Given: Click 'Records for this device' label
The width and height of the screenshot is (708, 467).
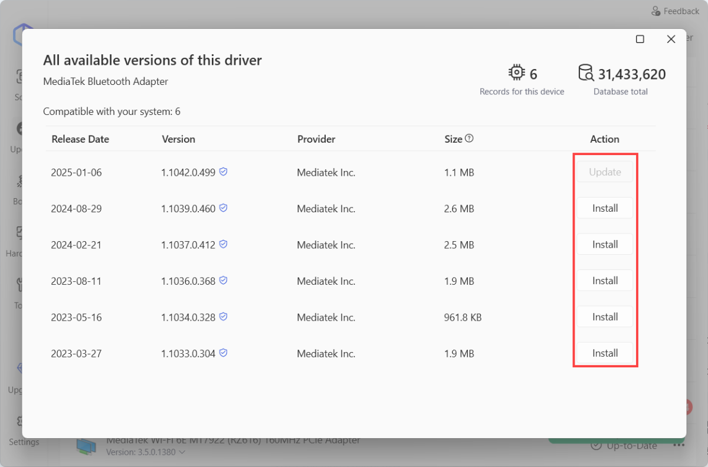Looking at the screenshot, I should [x=522, y=92].
